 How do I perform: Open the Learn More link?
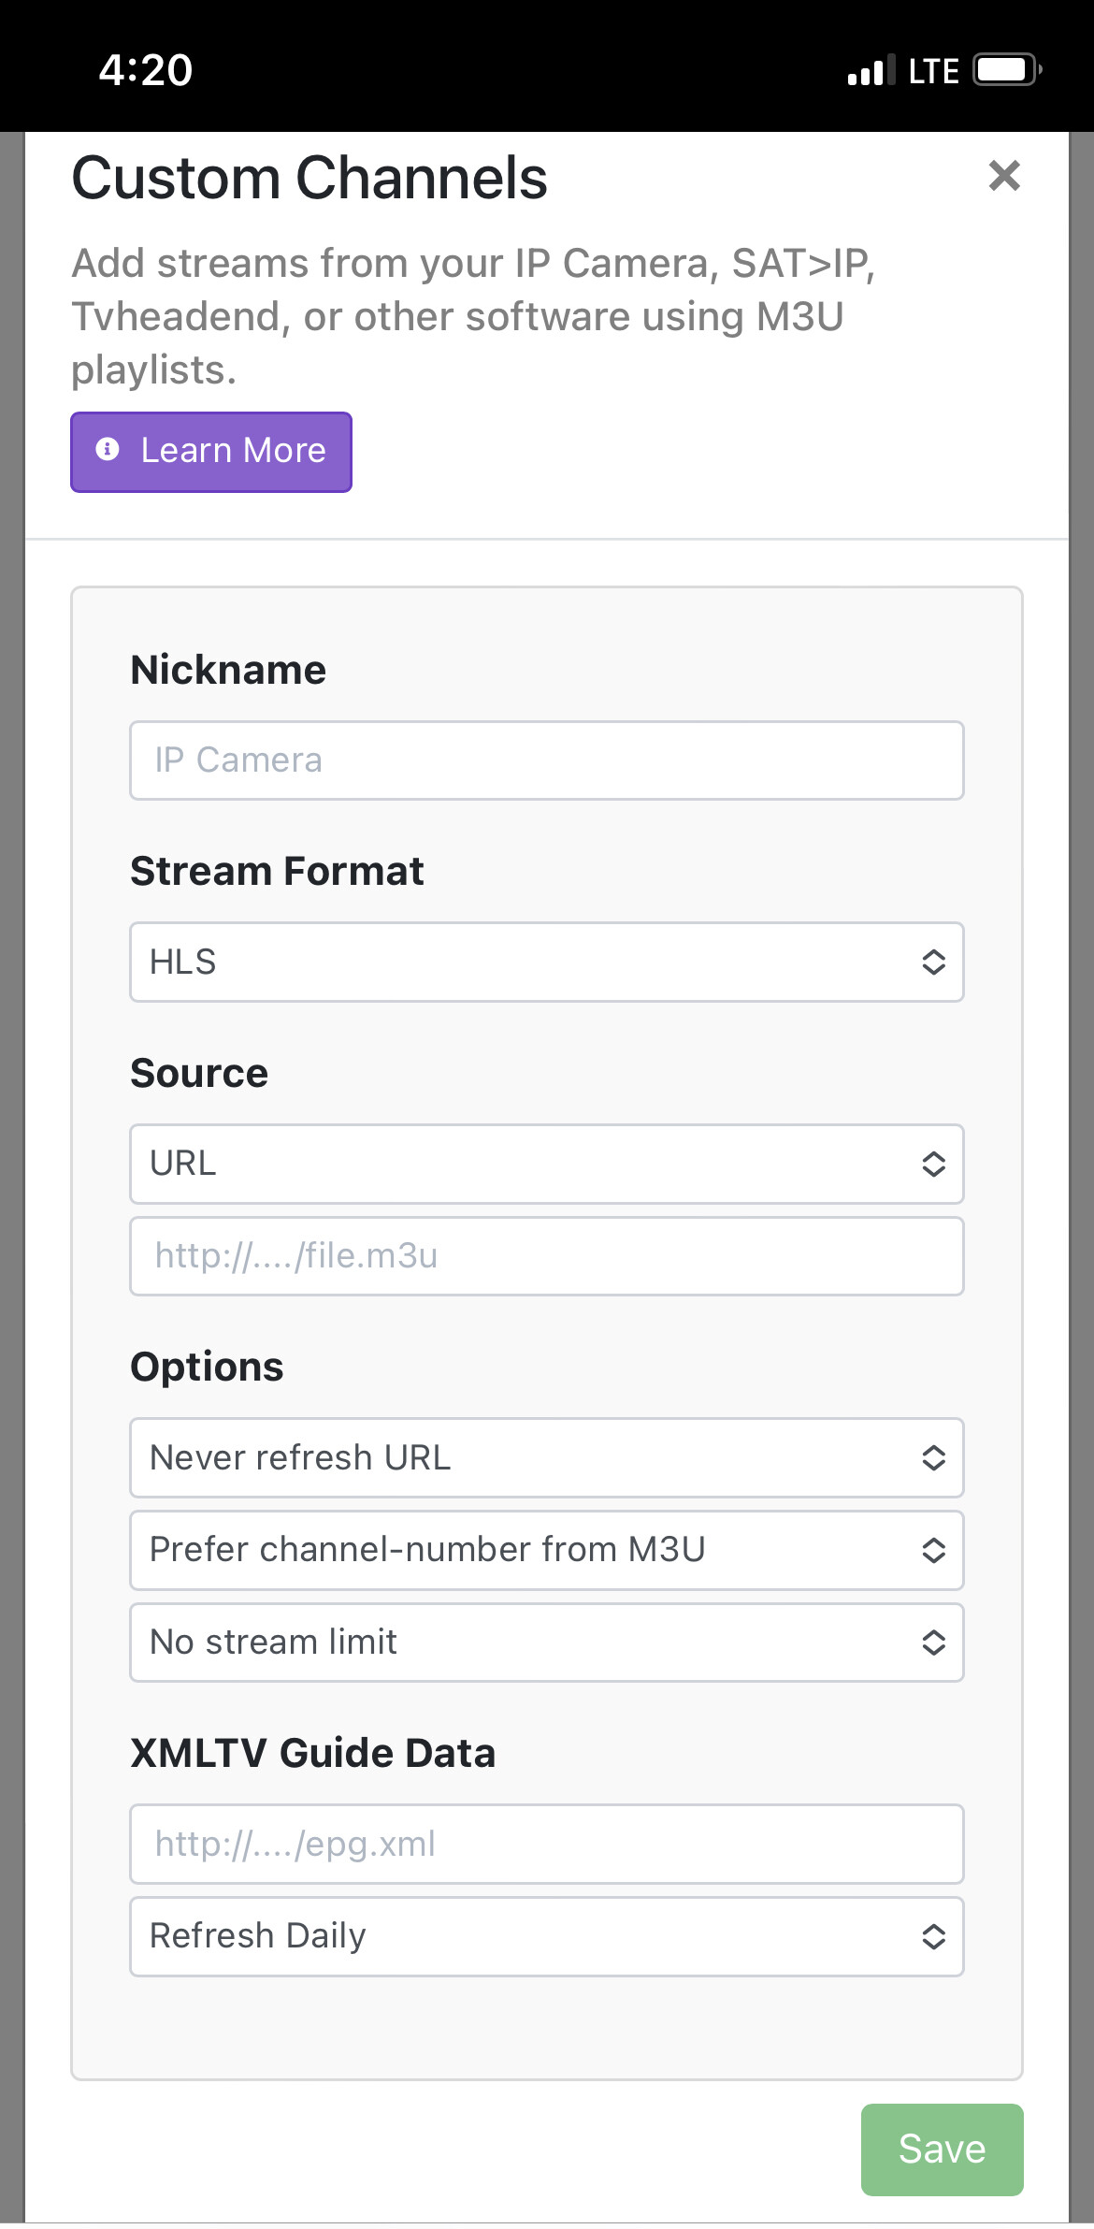click(x=211, y=452)
